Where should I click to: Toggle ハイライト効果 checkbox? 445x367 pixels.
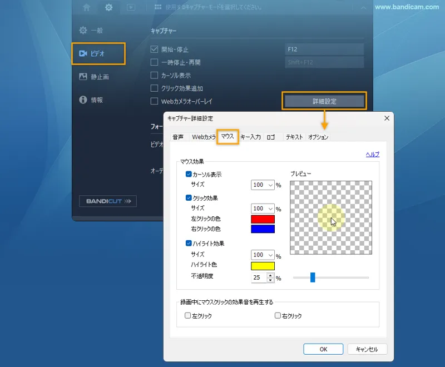pos(189,243)
